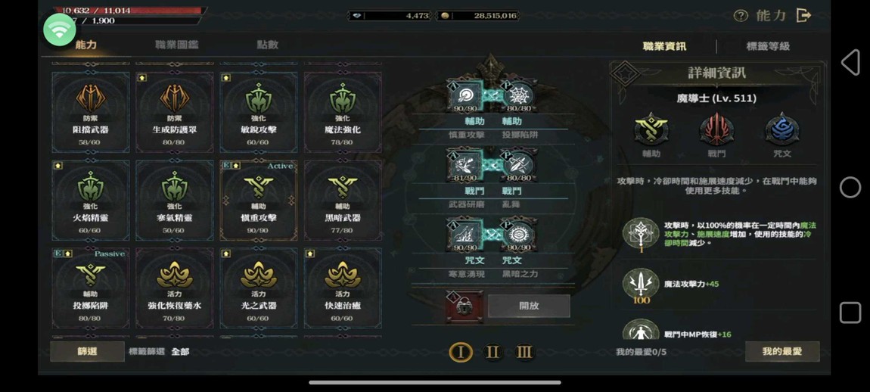Screen dimensions: 870x392
Task: Switch to preset II
Action: [x=492, y=352]
